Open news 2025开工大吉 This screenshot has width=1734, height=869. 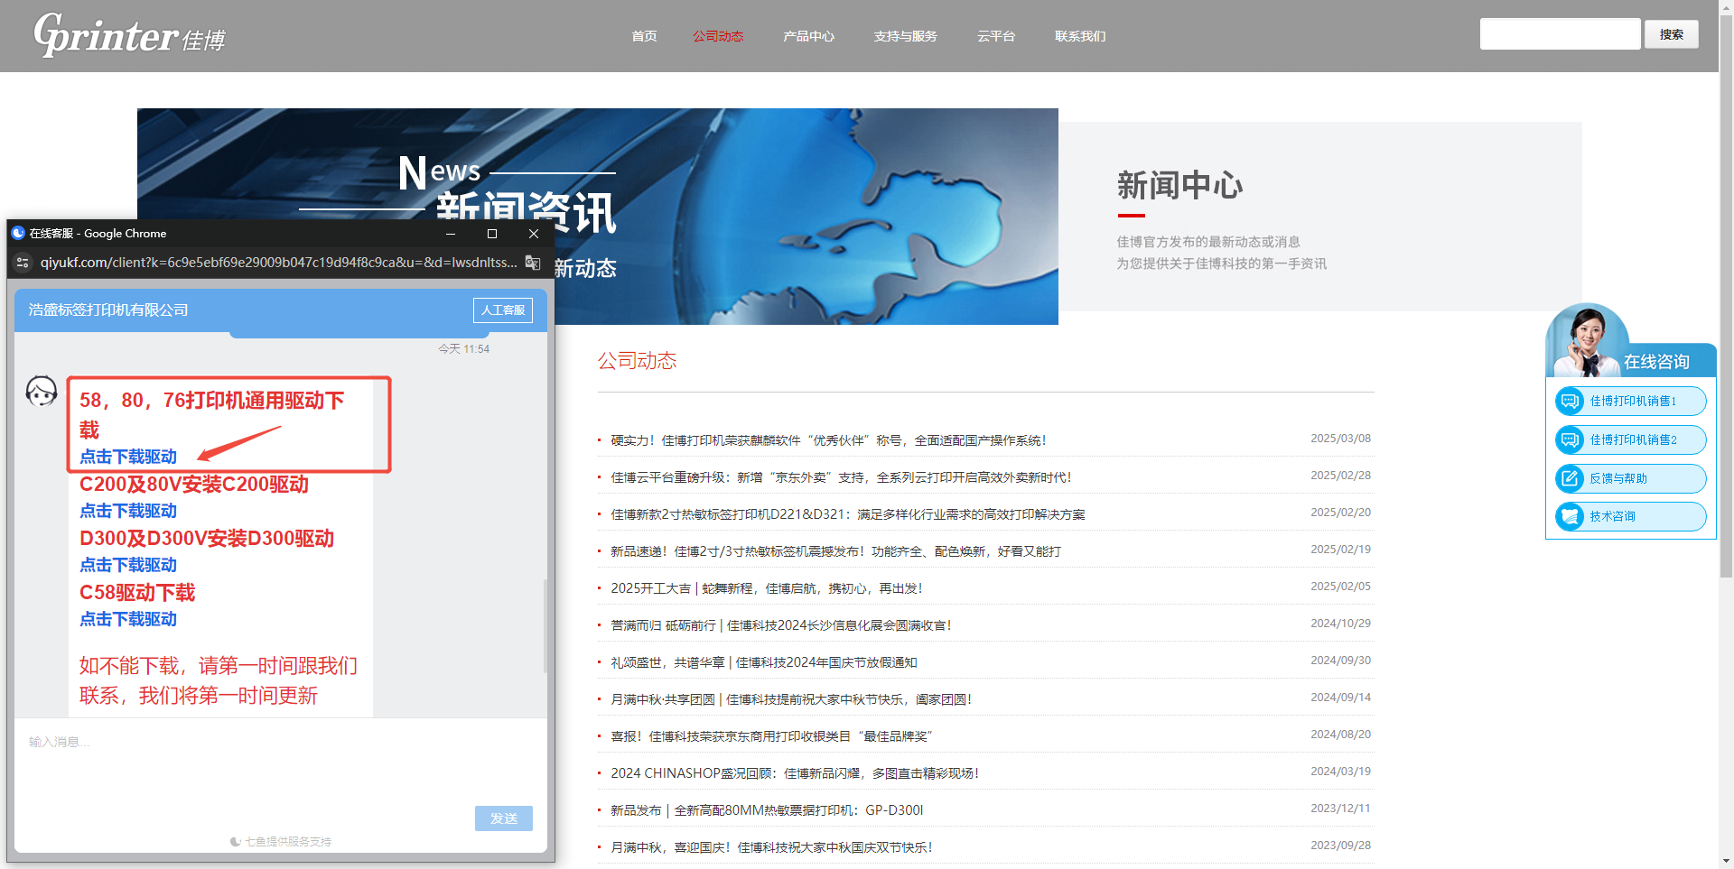point(767,588)
